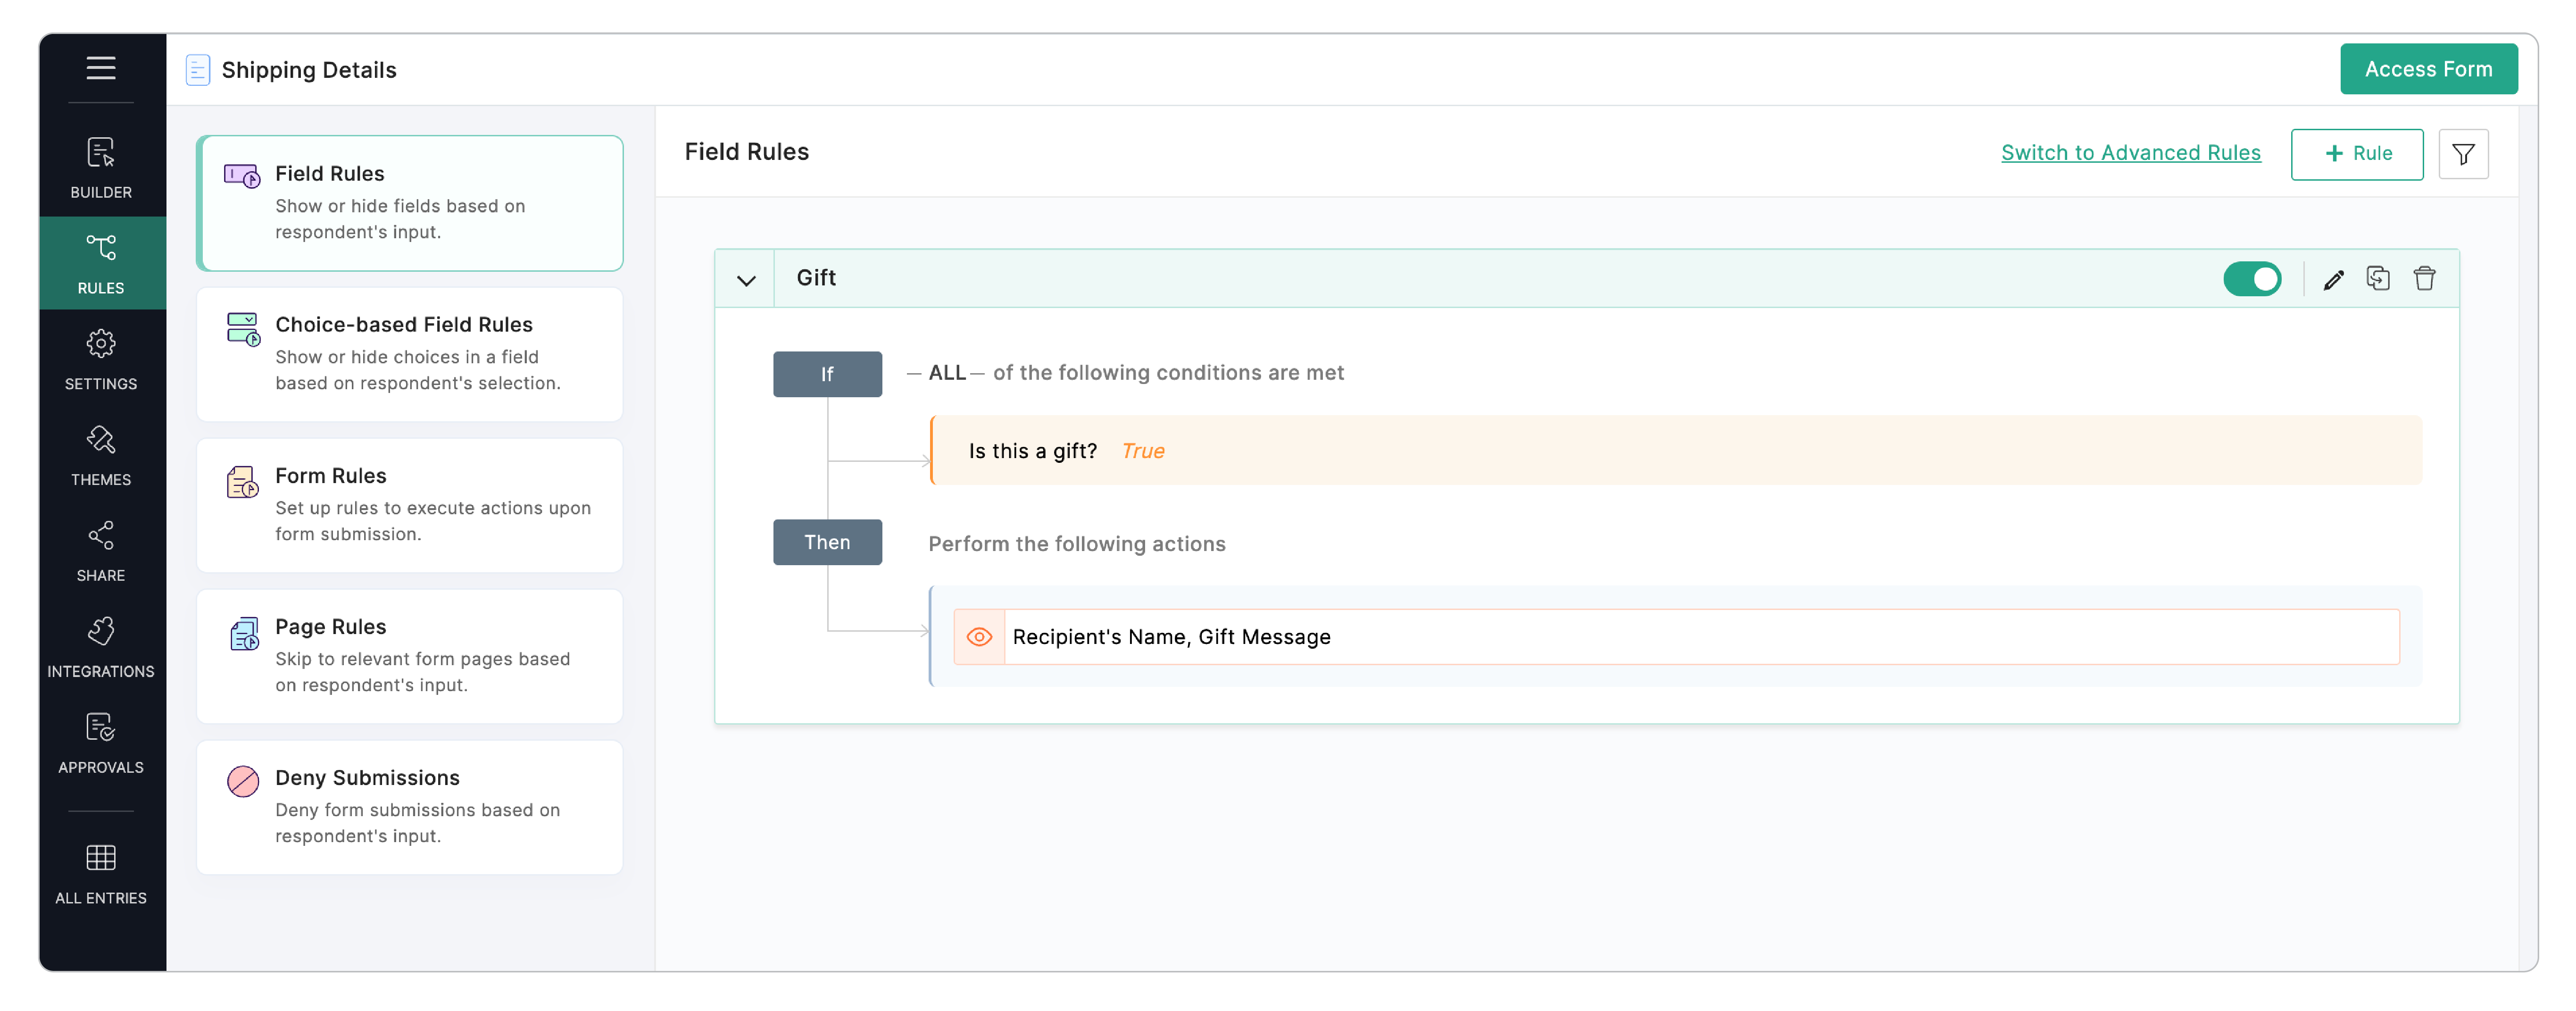Image resolution: width=2576 pixels, height=1011 pixels.
Task: View All Entries table
Action: click(x=101, y=873)
